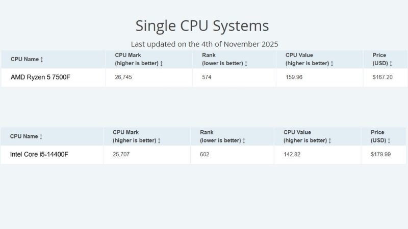
Task: Sort first table by CPU Name arrow icon
Action: point(42,59)
